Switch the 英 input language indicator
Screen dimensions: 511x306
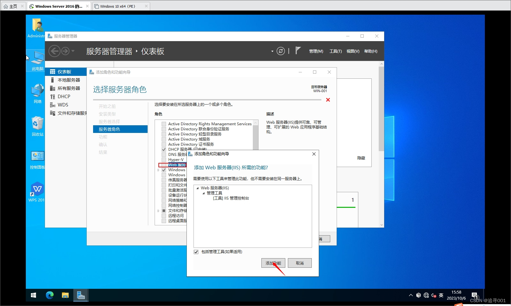441,295
